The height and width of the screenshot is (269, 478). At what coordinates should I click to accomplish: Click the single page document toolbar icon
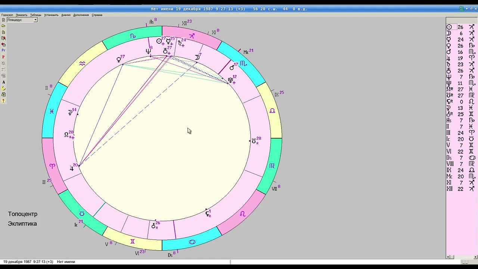pos(3,32)
